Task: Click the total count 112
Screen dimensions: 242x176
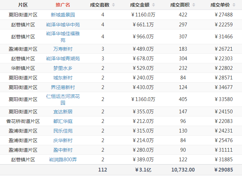Action: point(103,170)
